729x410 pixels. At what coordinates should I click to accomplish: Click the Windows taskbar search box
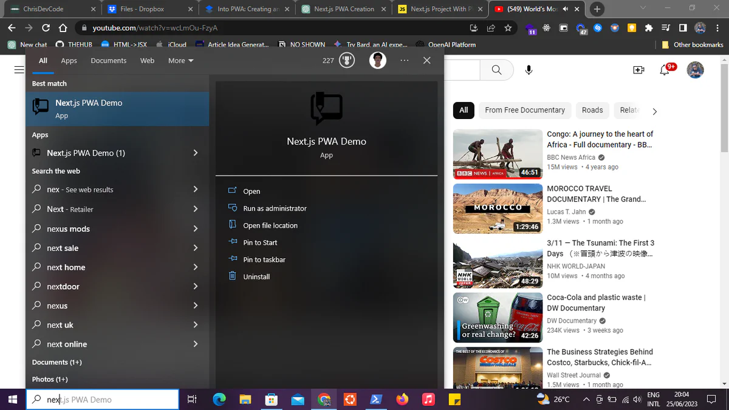point(103,400)
